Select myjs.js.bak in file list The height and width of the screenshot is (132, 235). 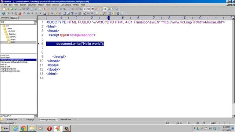pyautogui.click(x=5, y=66)
